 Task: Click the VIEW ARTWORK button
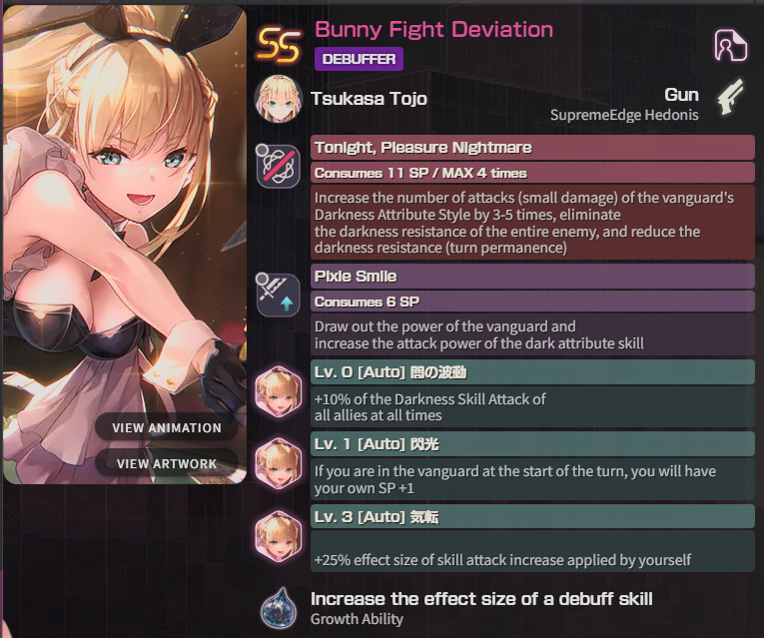[x=167, y=463]
